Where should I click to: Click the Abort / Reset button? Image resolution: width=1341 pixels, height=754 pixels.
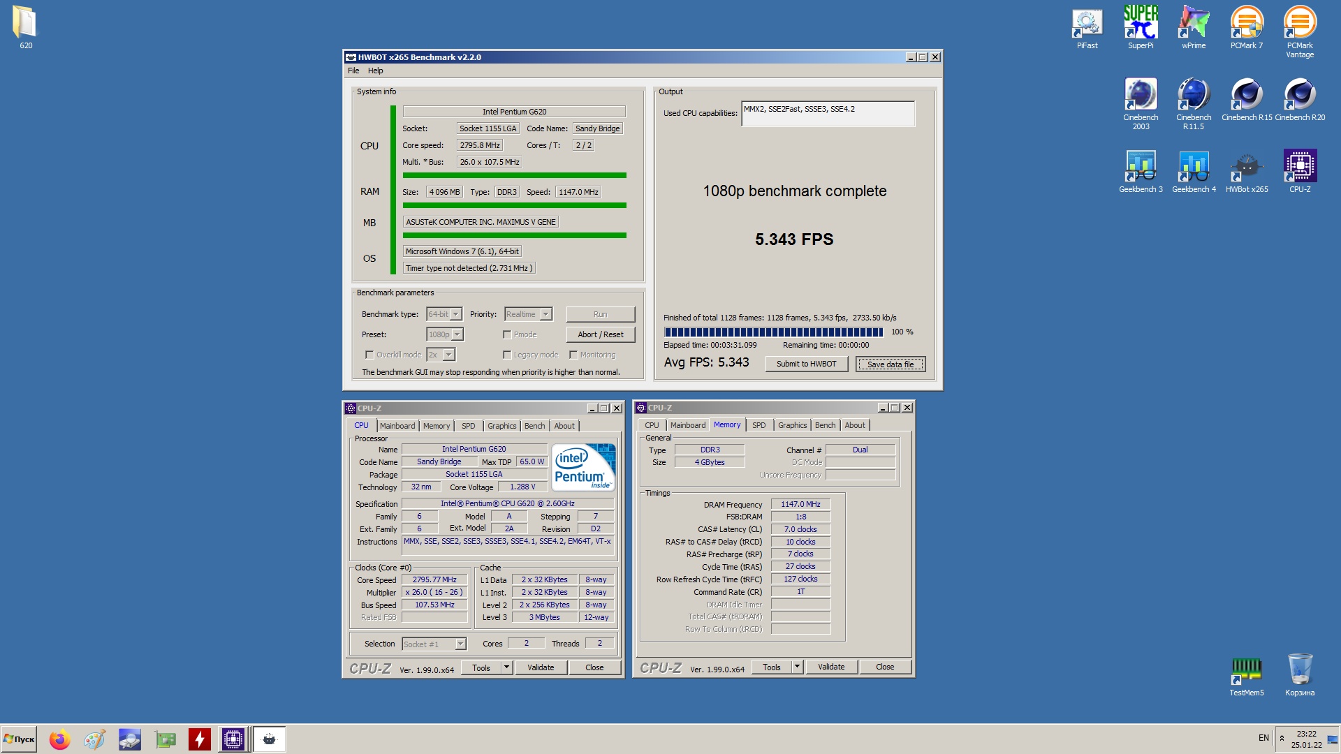[601, 334]
